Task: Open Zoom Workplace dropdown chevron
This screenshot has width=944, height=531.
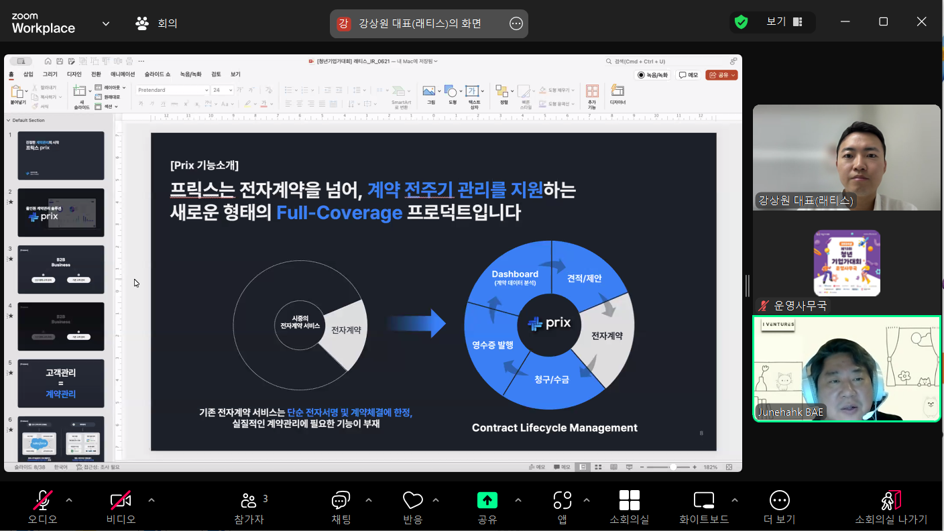Action: pyautogui.click(x=106, y=23)
